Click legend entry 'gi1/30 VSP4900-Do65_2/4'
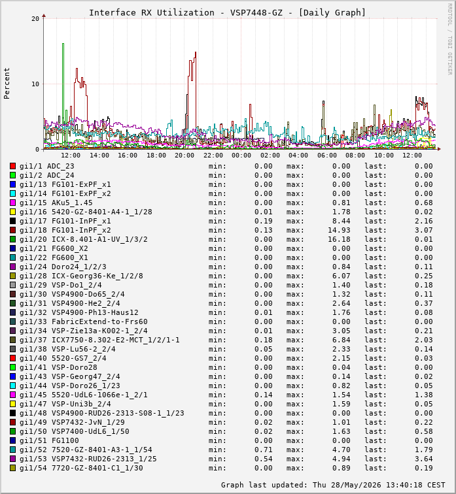This screenshot has height=494, width=456. coord(72,294)
